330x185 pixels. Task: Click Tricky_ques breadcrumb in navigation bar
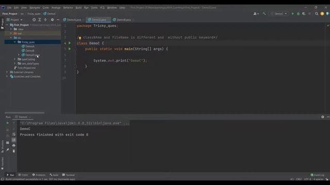pos(34,14)
